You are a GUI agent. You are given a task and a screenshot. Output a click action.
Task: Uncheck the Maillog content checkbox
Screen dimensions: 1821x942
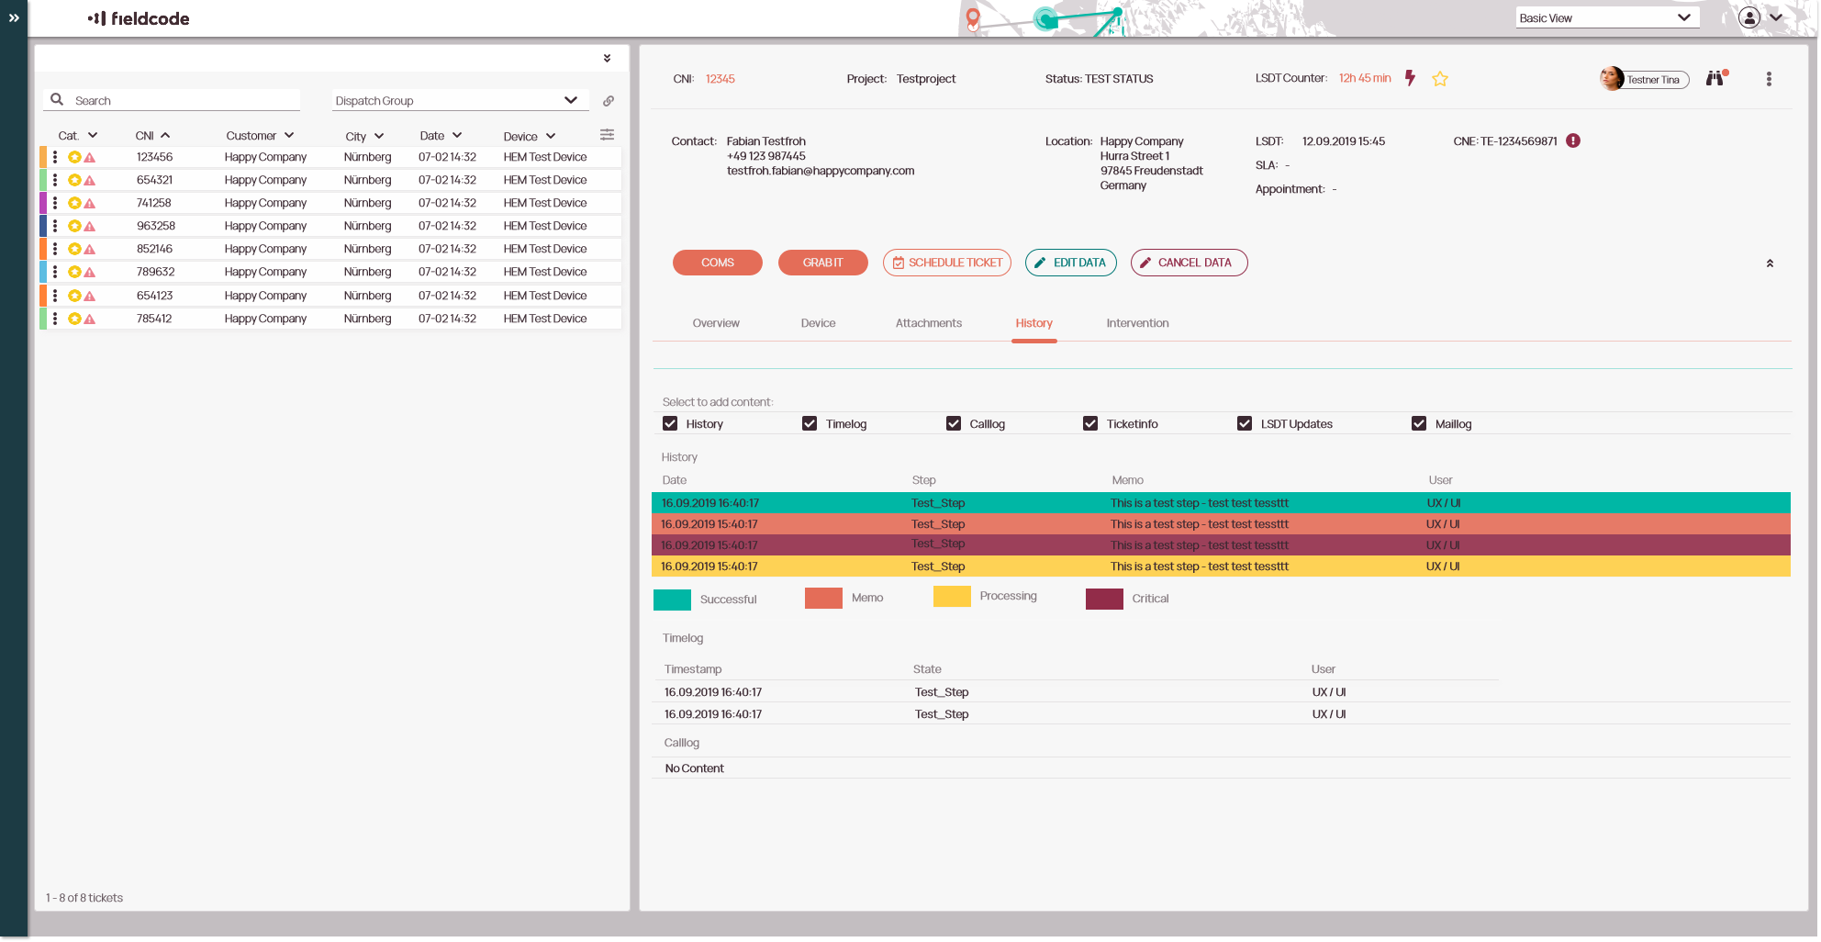pos(1419,423)
